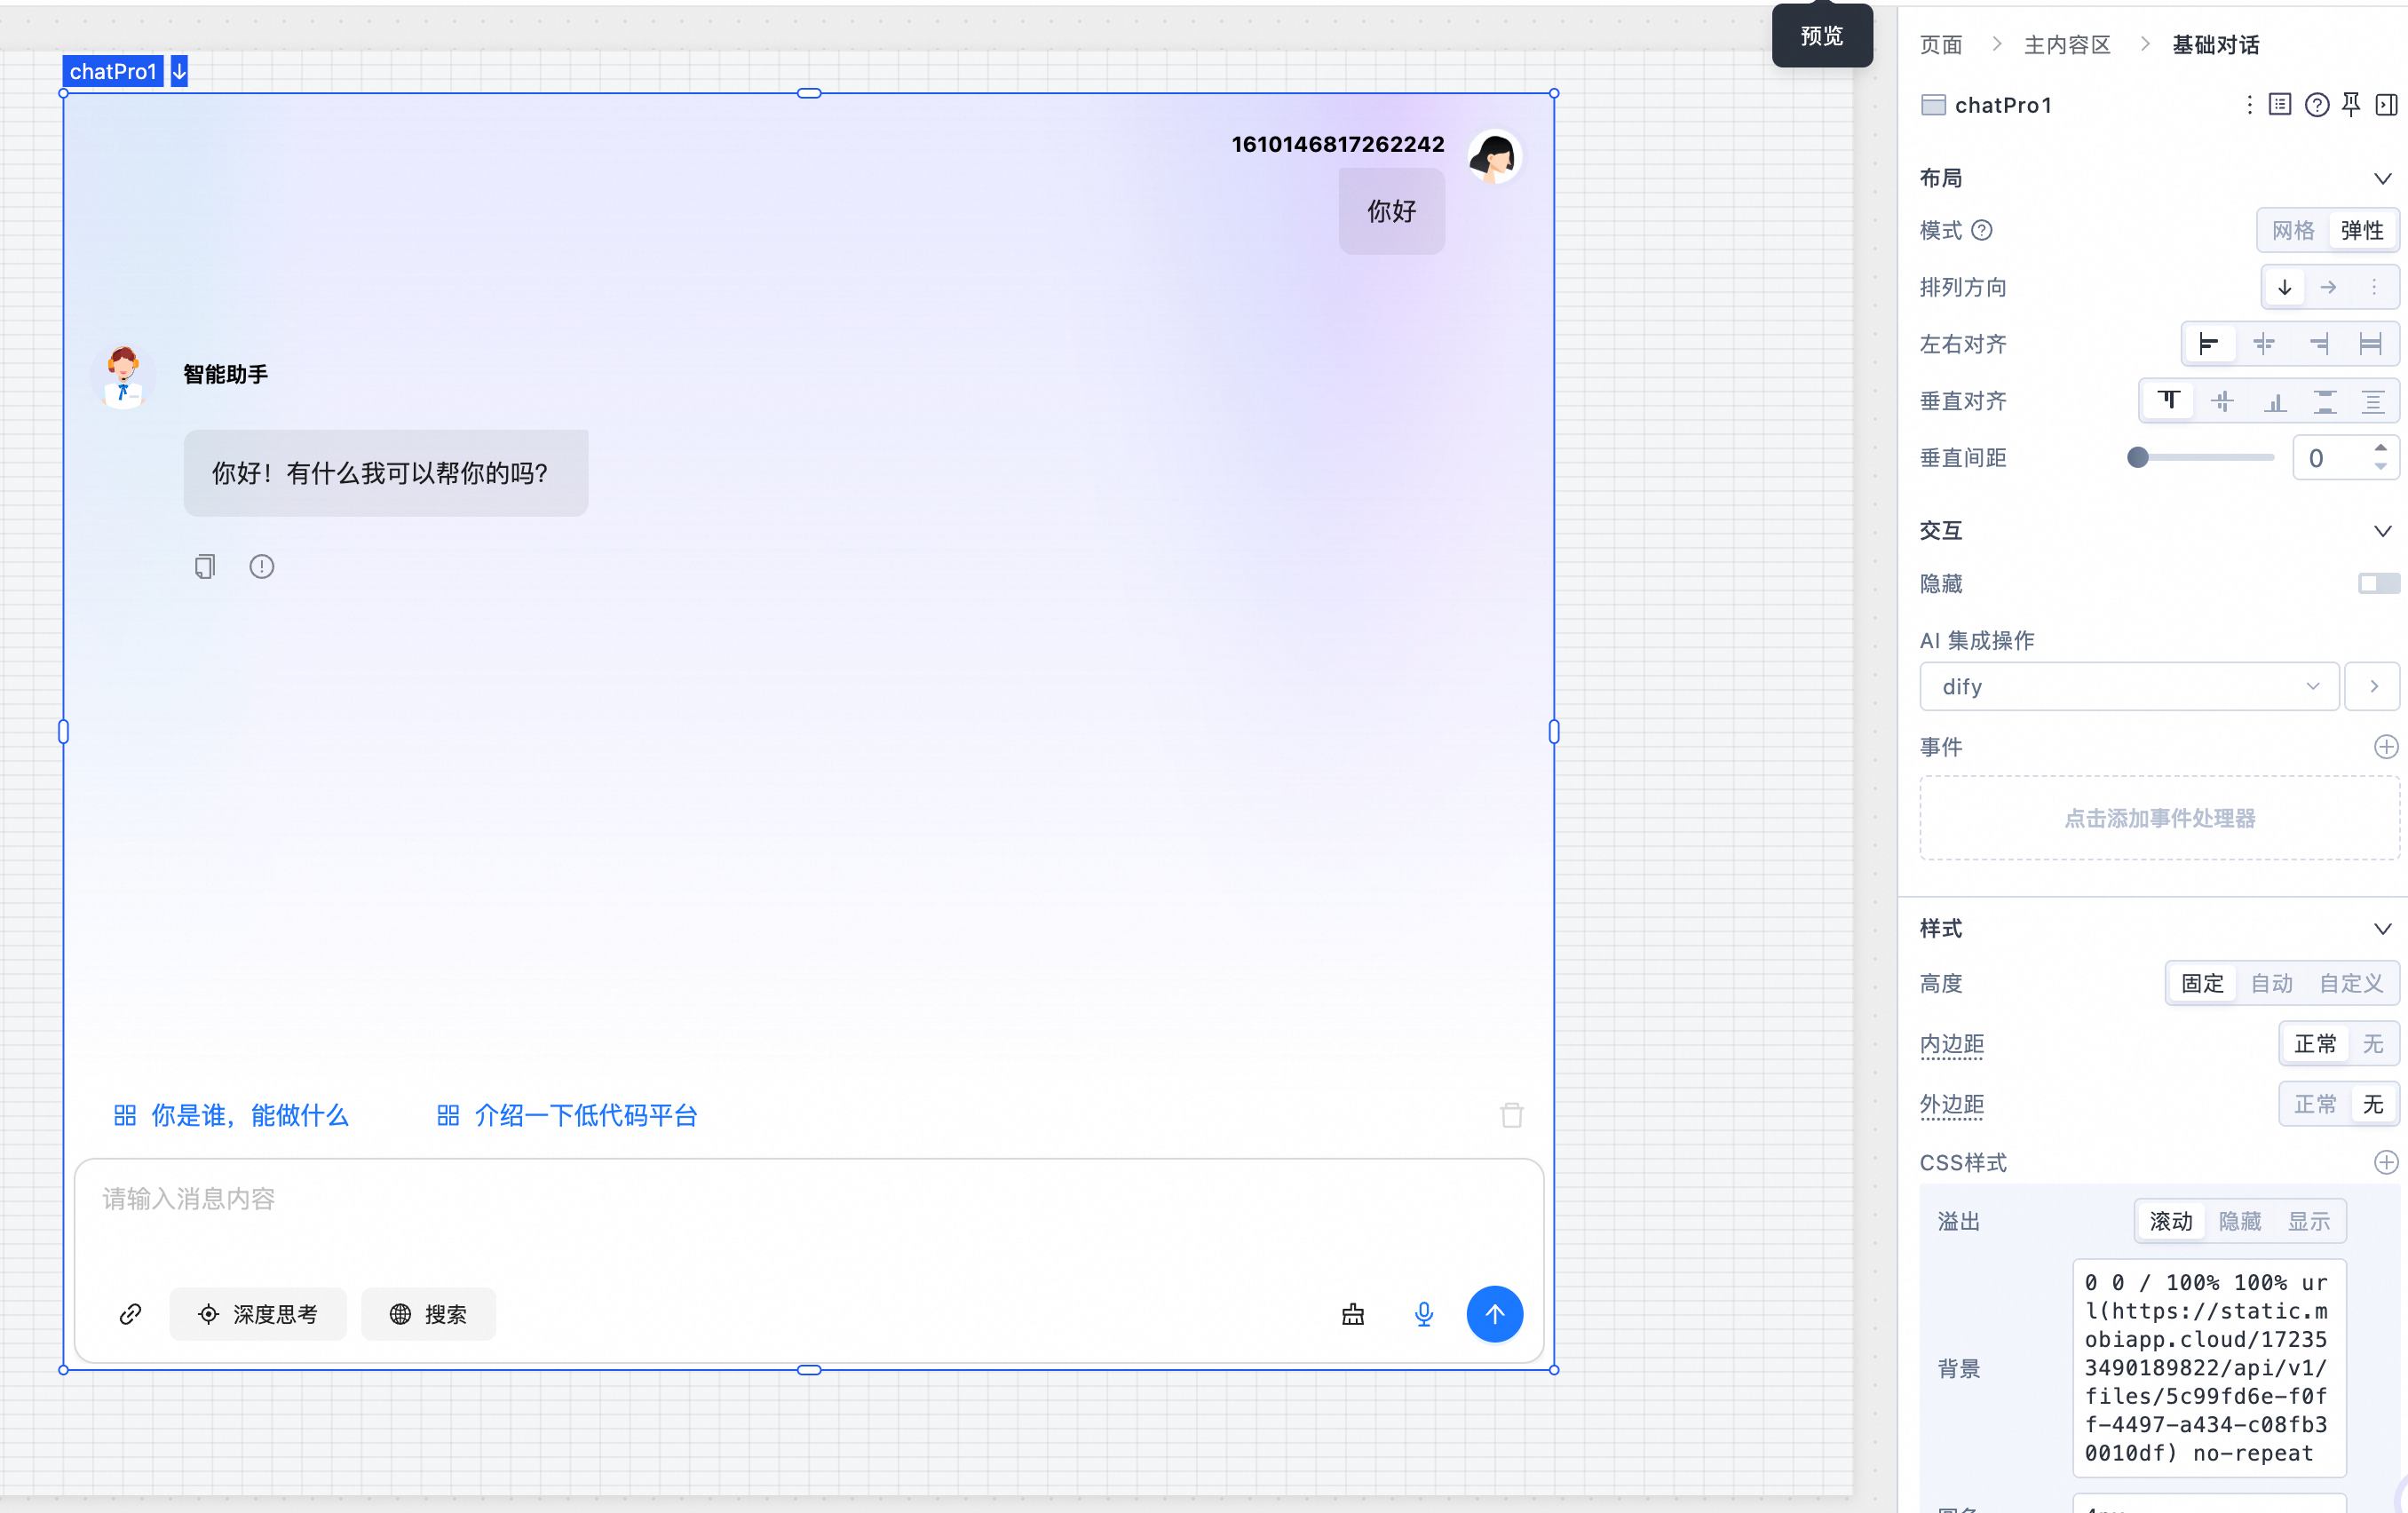Click the copy reply icon
Viewport: 2408px width, 1513px height.
tap(204, 567)
